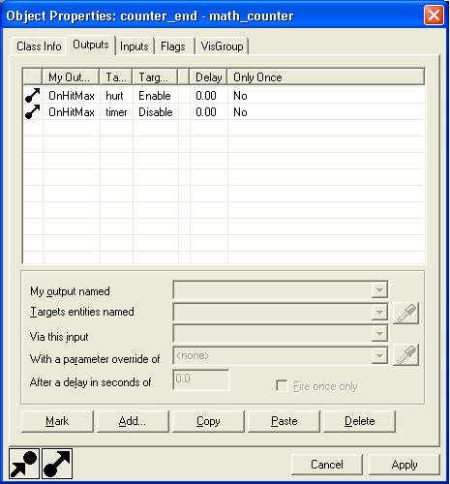Click eyedropper beside Targets entities named field
The width and height of the screenshot is (450, 484).
(405, 313)
